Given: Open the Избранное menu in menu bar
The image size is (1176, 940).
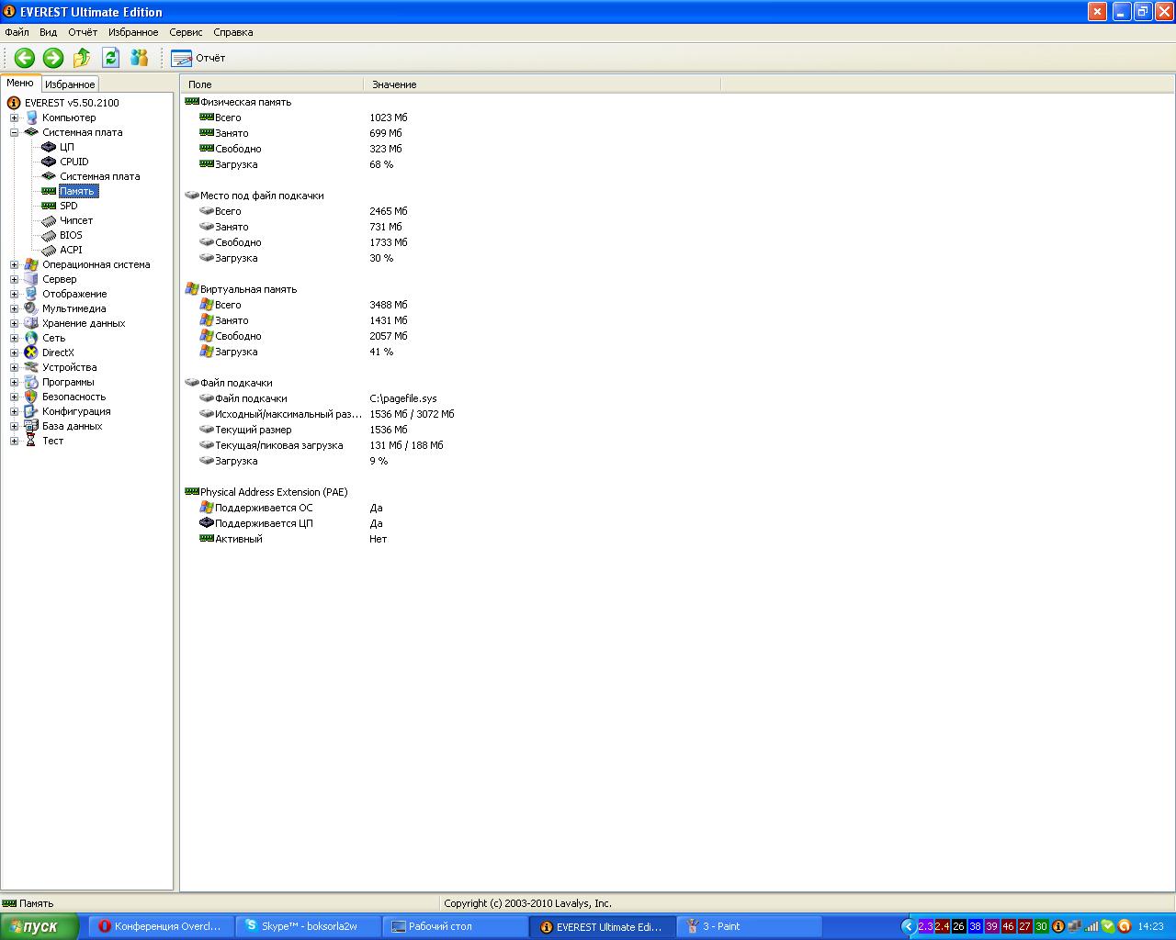Looking at the screenshot, I should click(x=133, y=32).
